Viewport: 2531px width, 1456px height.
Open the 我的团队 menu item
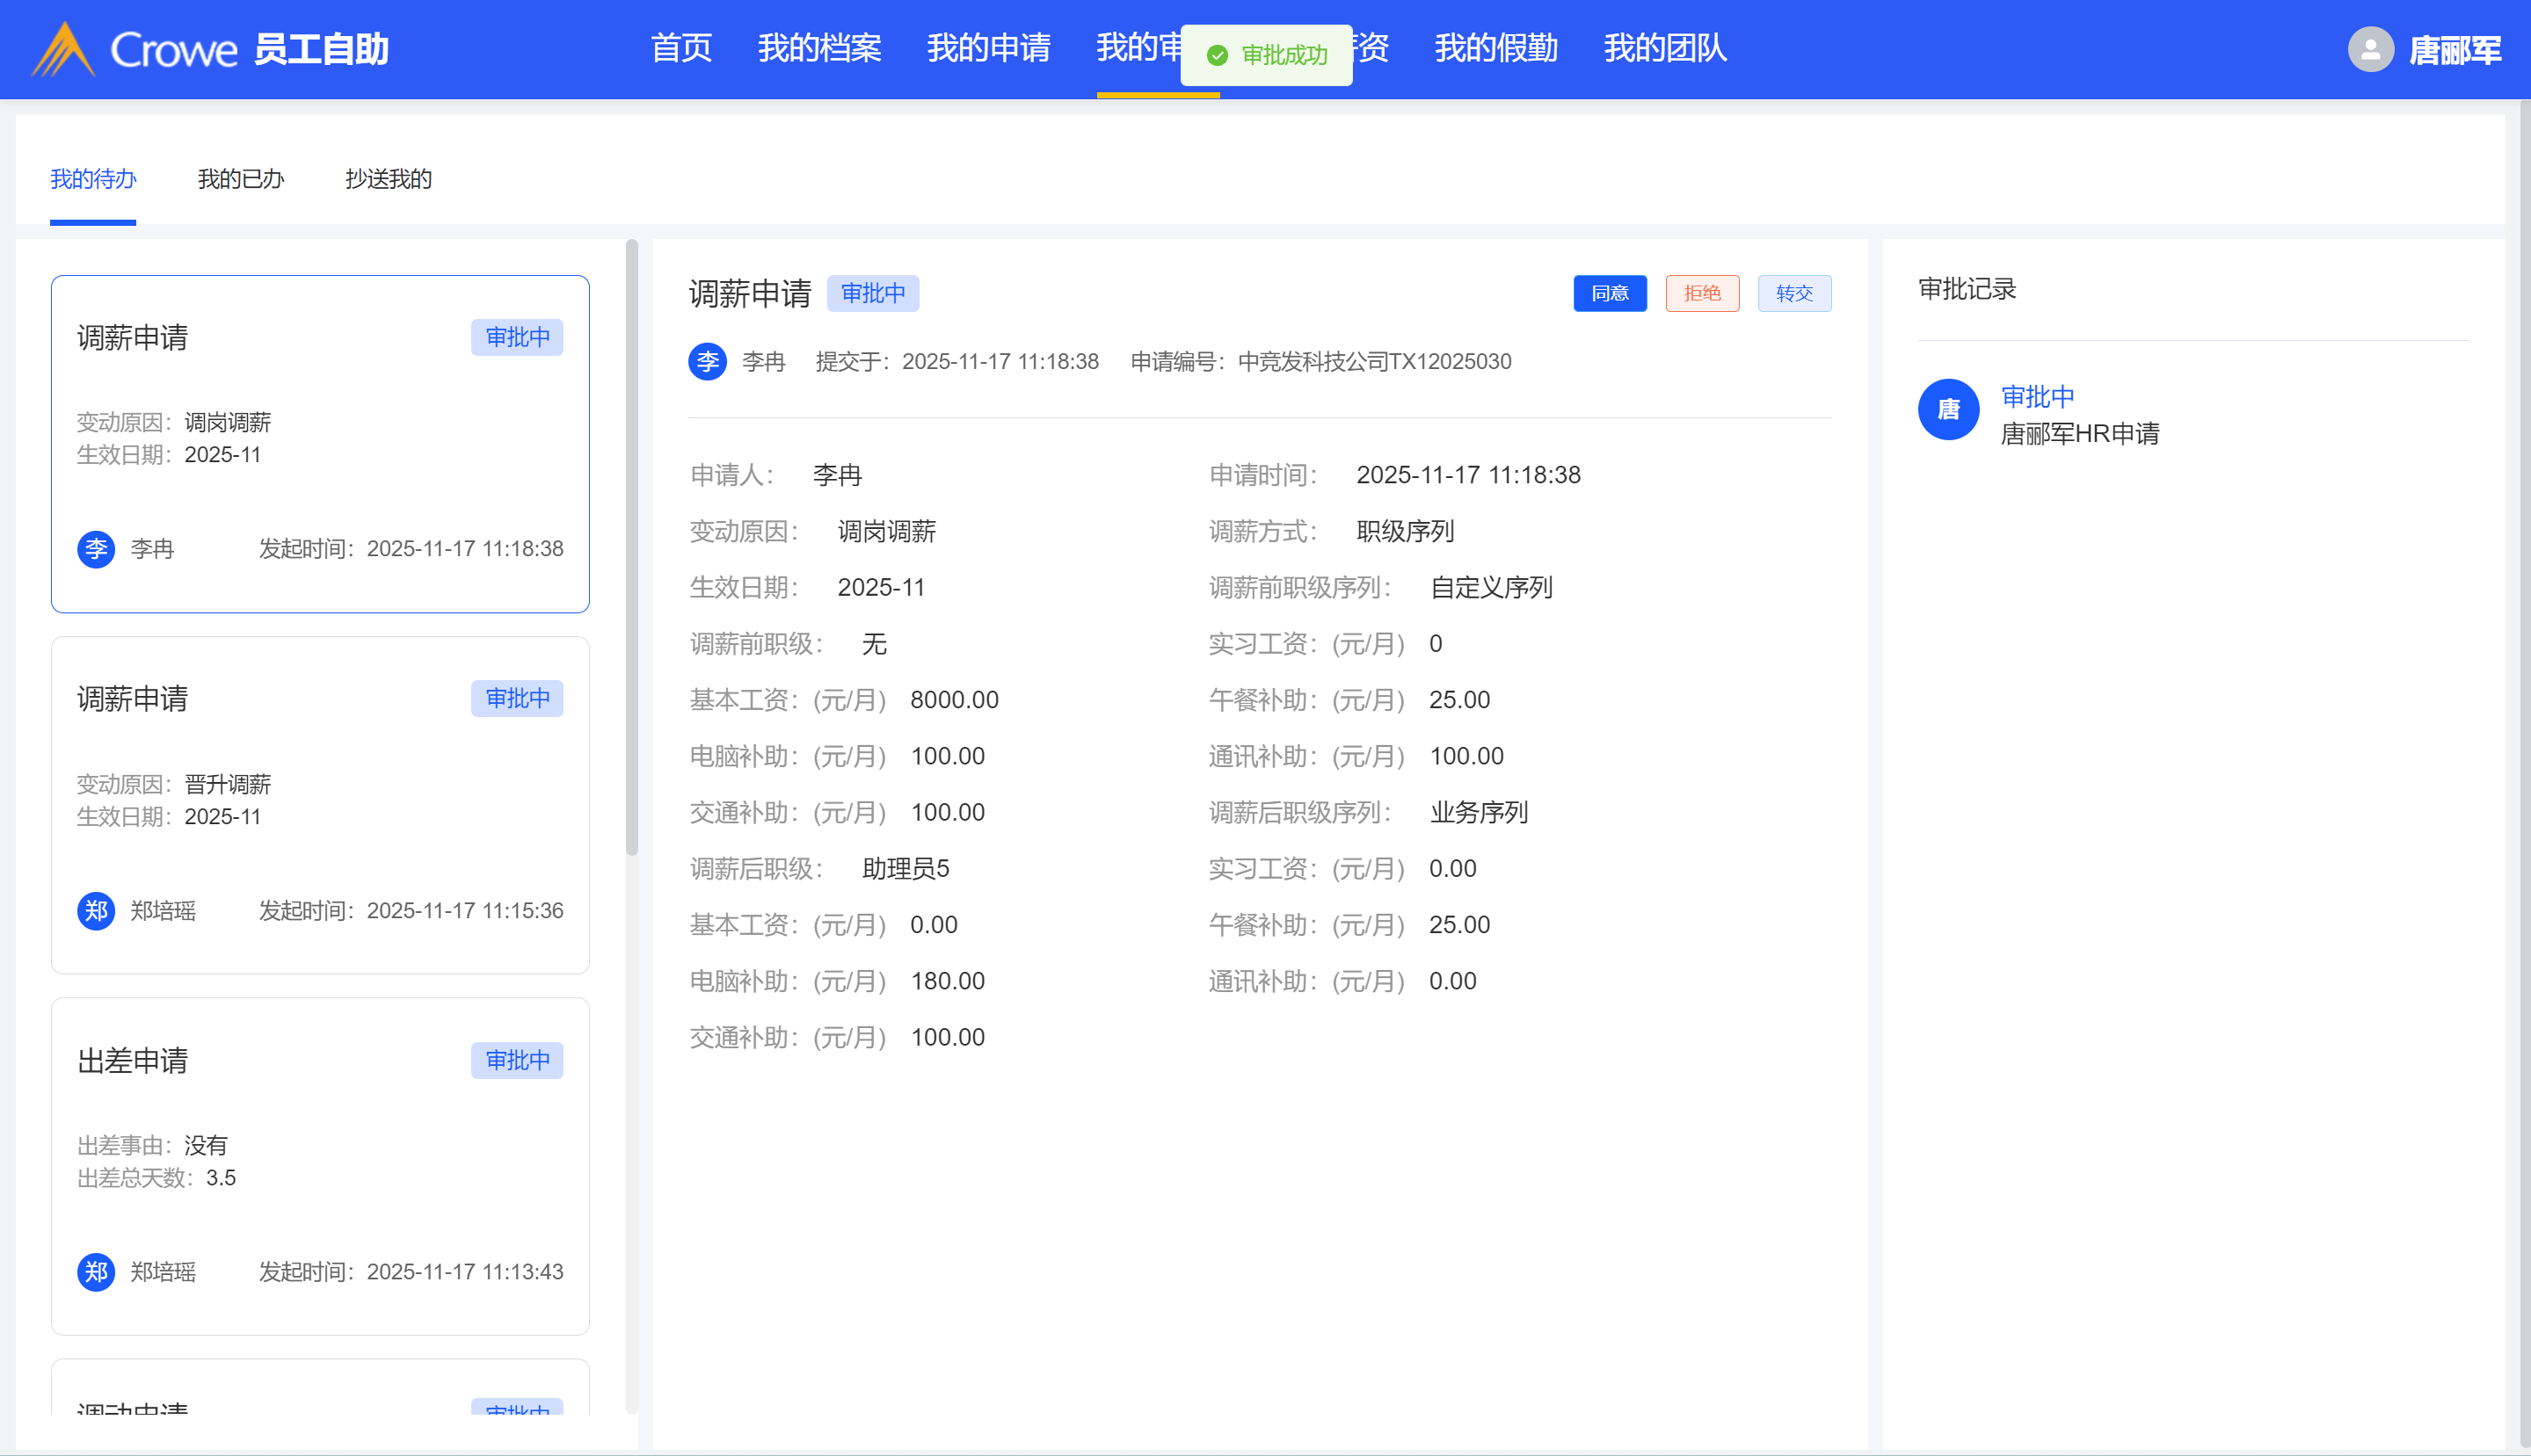tap(1665, 48)
